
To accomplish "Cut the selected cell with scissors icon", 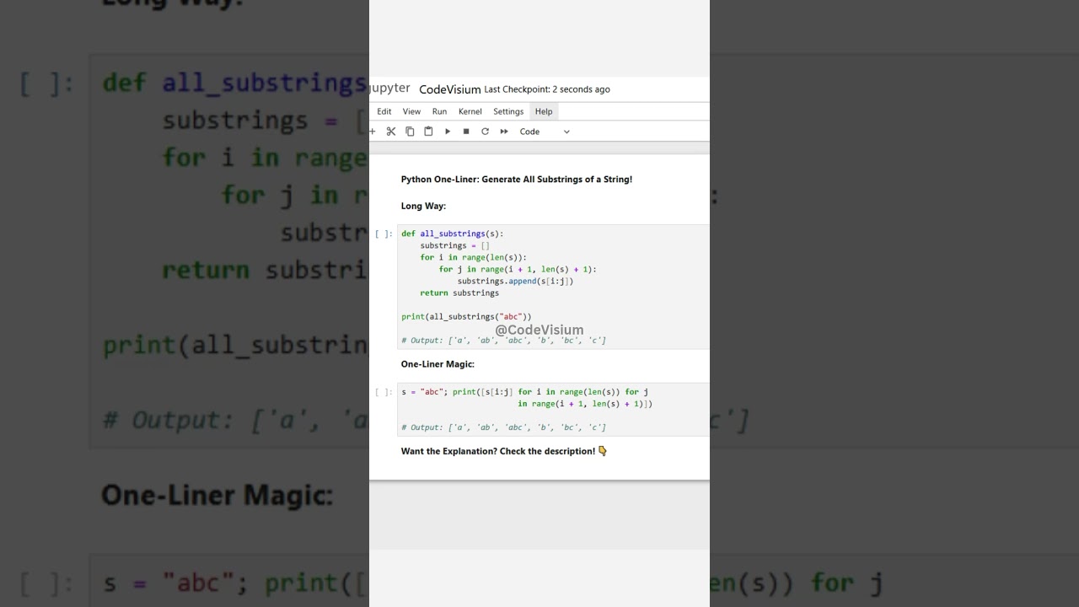I will coord(391,132).
